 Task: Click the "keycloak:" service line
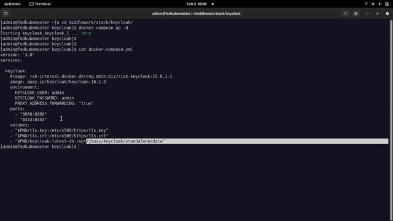(x=16, y=71)
